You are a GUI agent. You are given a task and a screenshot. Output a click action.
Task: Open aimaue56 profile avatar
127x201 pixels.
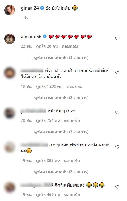coord(10,39)
